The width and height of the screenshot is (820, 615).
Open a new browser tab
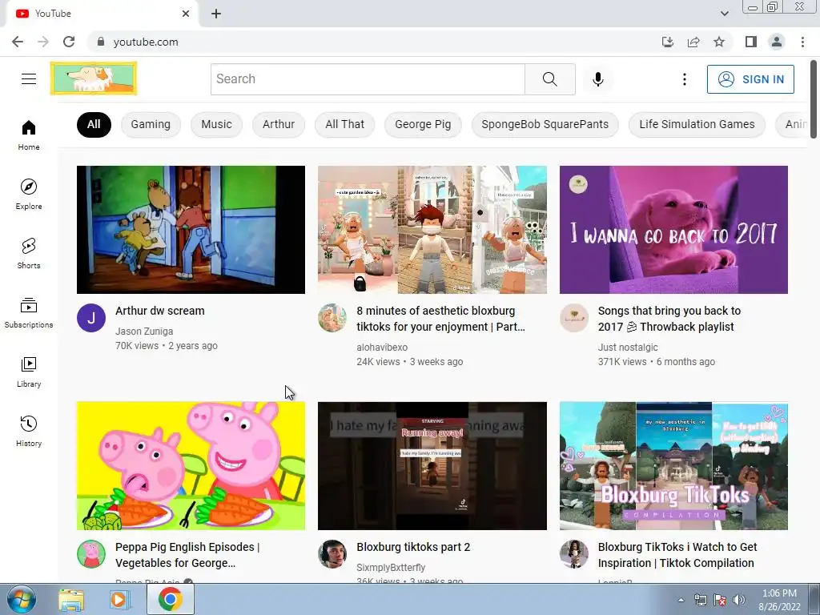(216, 14)
